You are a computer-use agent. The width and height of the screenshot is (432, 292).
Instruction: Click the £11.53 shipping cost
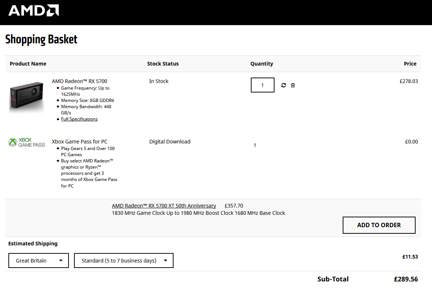click(410, 257)
